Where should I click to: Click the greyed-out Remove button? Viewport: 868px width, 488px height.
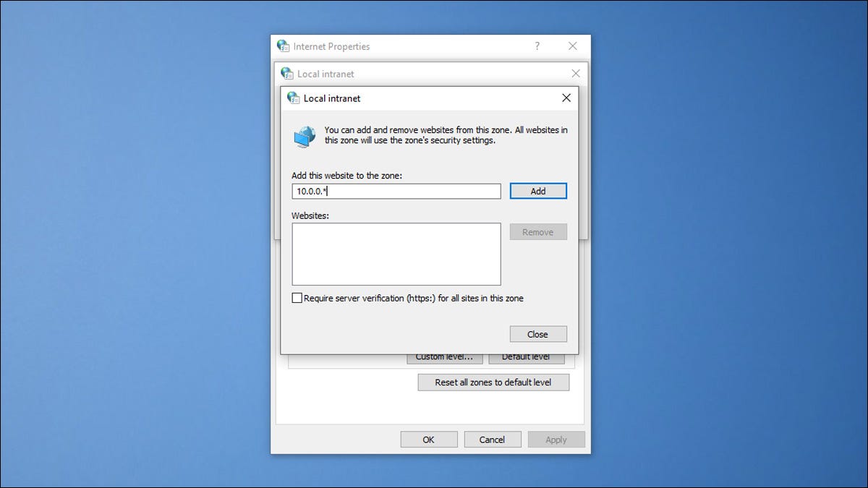[537, 232]
